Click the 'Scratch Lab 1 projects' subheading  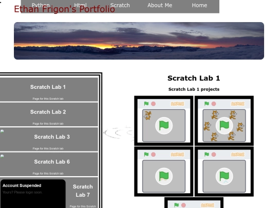tap(194, 89)
